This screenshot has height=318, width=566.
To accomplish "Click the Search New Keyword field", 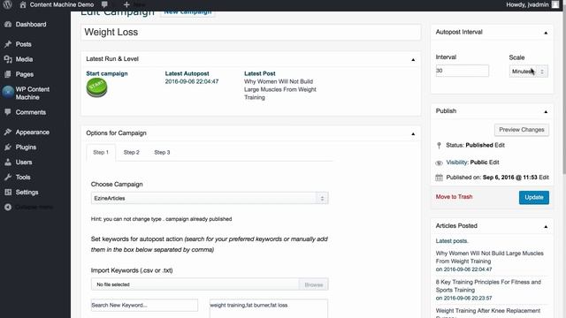I will (144, 305).
